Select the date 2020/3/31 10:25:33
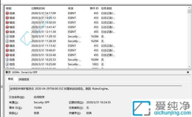 (43, 60)
